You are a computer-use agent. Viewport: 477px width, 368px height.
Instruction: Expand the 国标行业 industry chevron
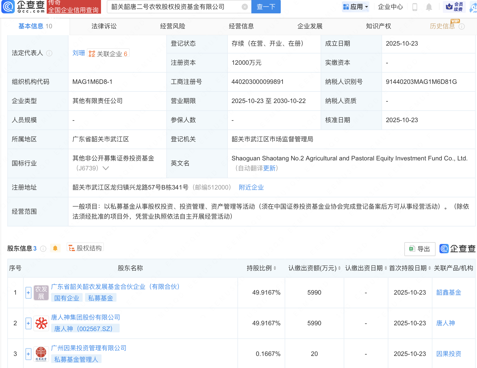(x=106, y=168)
